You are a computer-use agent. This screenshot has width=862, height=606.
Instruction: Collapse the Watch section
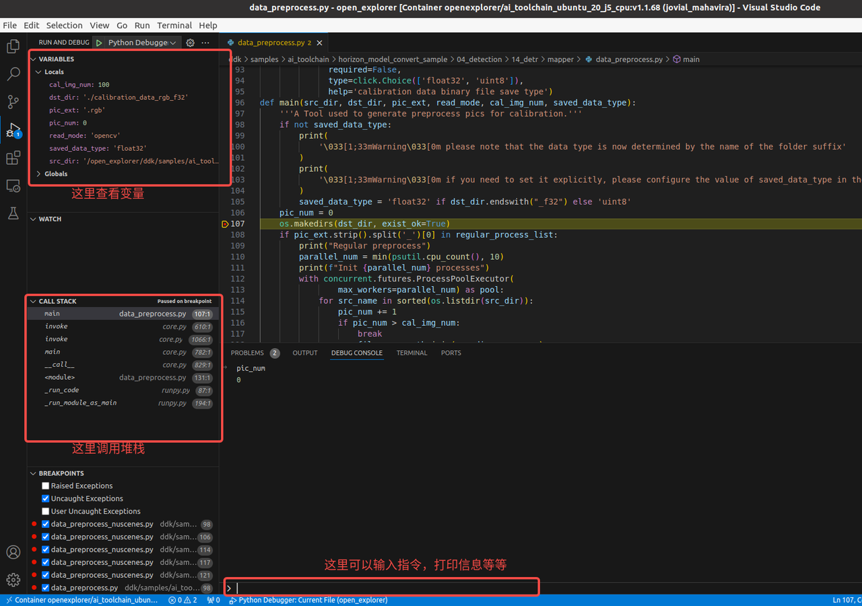(50, 219)
